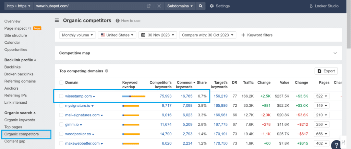
Task: Click wisestamp.com common keywords 16,765
Action: tap(186, 96)
